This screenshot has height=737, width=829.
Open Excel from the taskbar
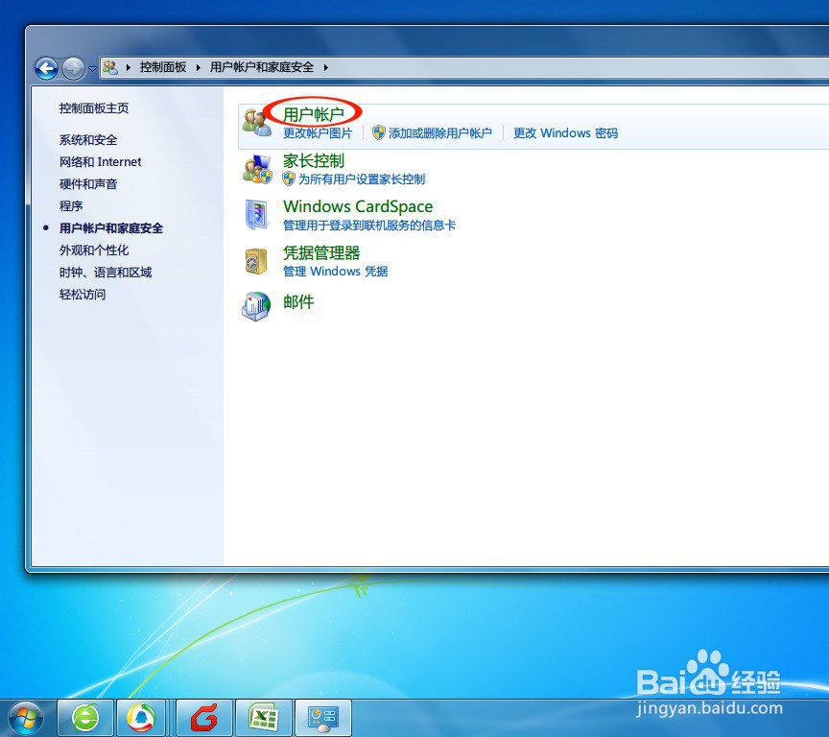(263, 718)
